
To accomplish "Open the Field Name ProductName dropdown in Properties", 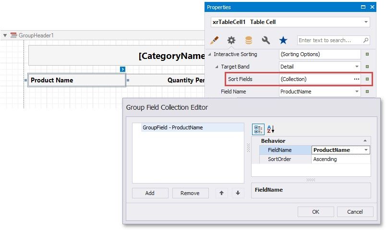I will click(357, 92).
